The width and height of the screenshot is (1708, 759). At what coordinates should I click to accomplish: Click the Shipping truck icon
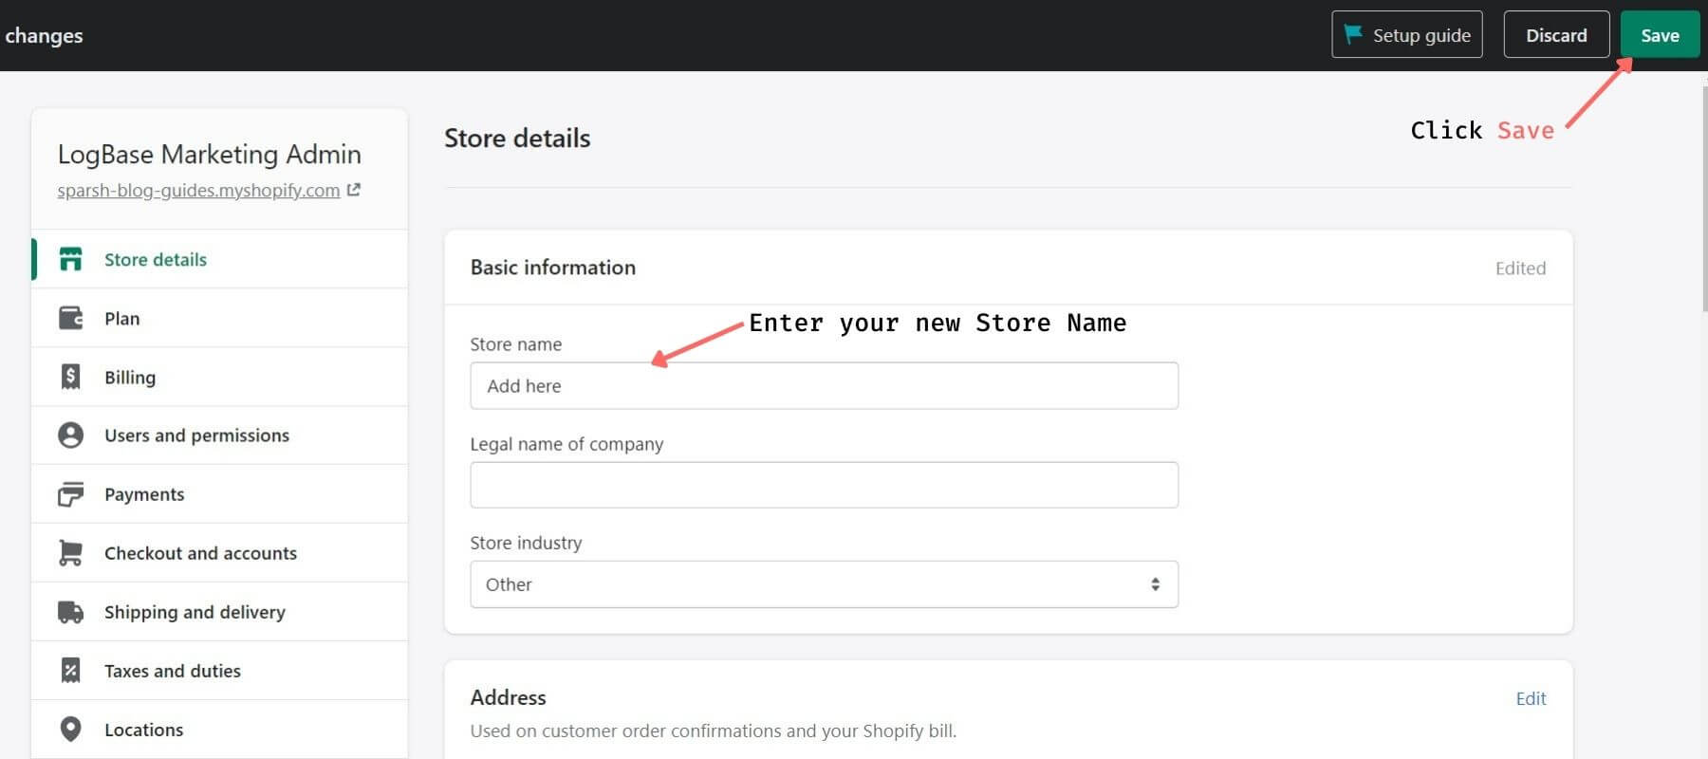70,612
